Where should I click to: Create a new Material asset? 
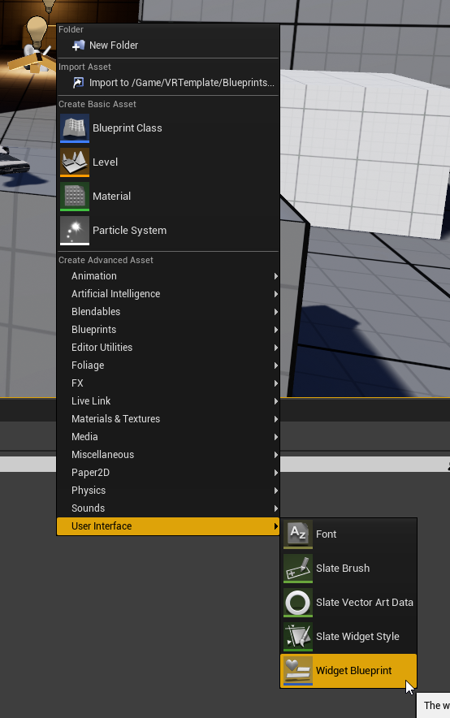pos(168,197)
